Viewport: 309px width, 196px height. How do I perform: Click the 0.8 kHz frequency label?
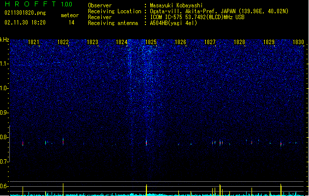coord(4,137)
